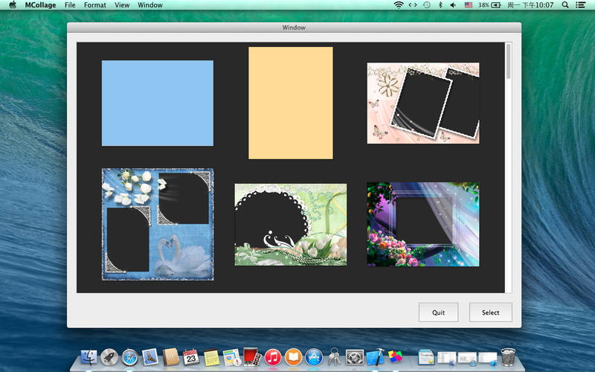
Task: Click the Trash icon in dock
Action: (509, 357)
